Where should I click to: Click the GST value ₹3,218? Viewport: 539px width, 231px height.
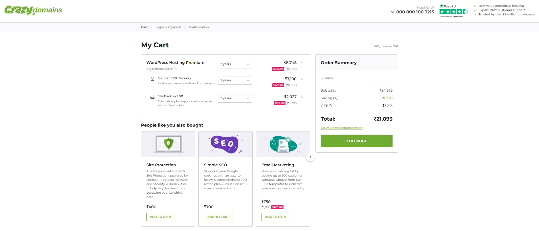387,106
